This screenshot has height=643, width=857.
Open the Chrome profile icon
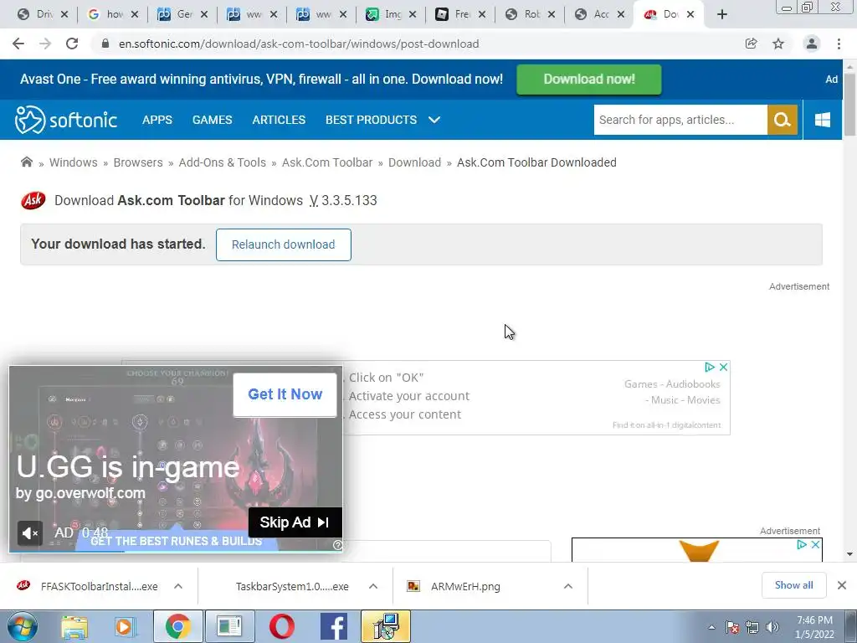(x=812, y=44)
